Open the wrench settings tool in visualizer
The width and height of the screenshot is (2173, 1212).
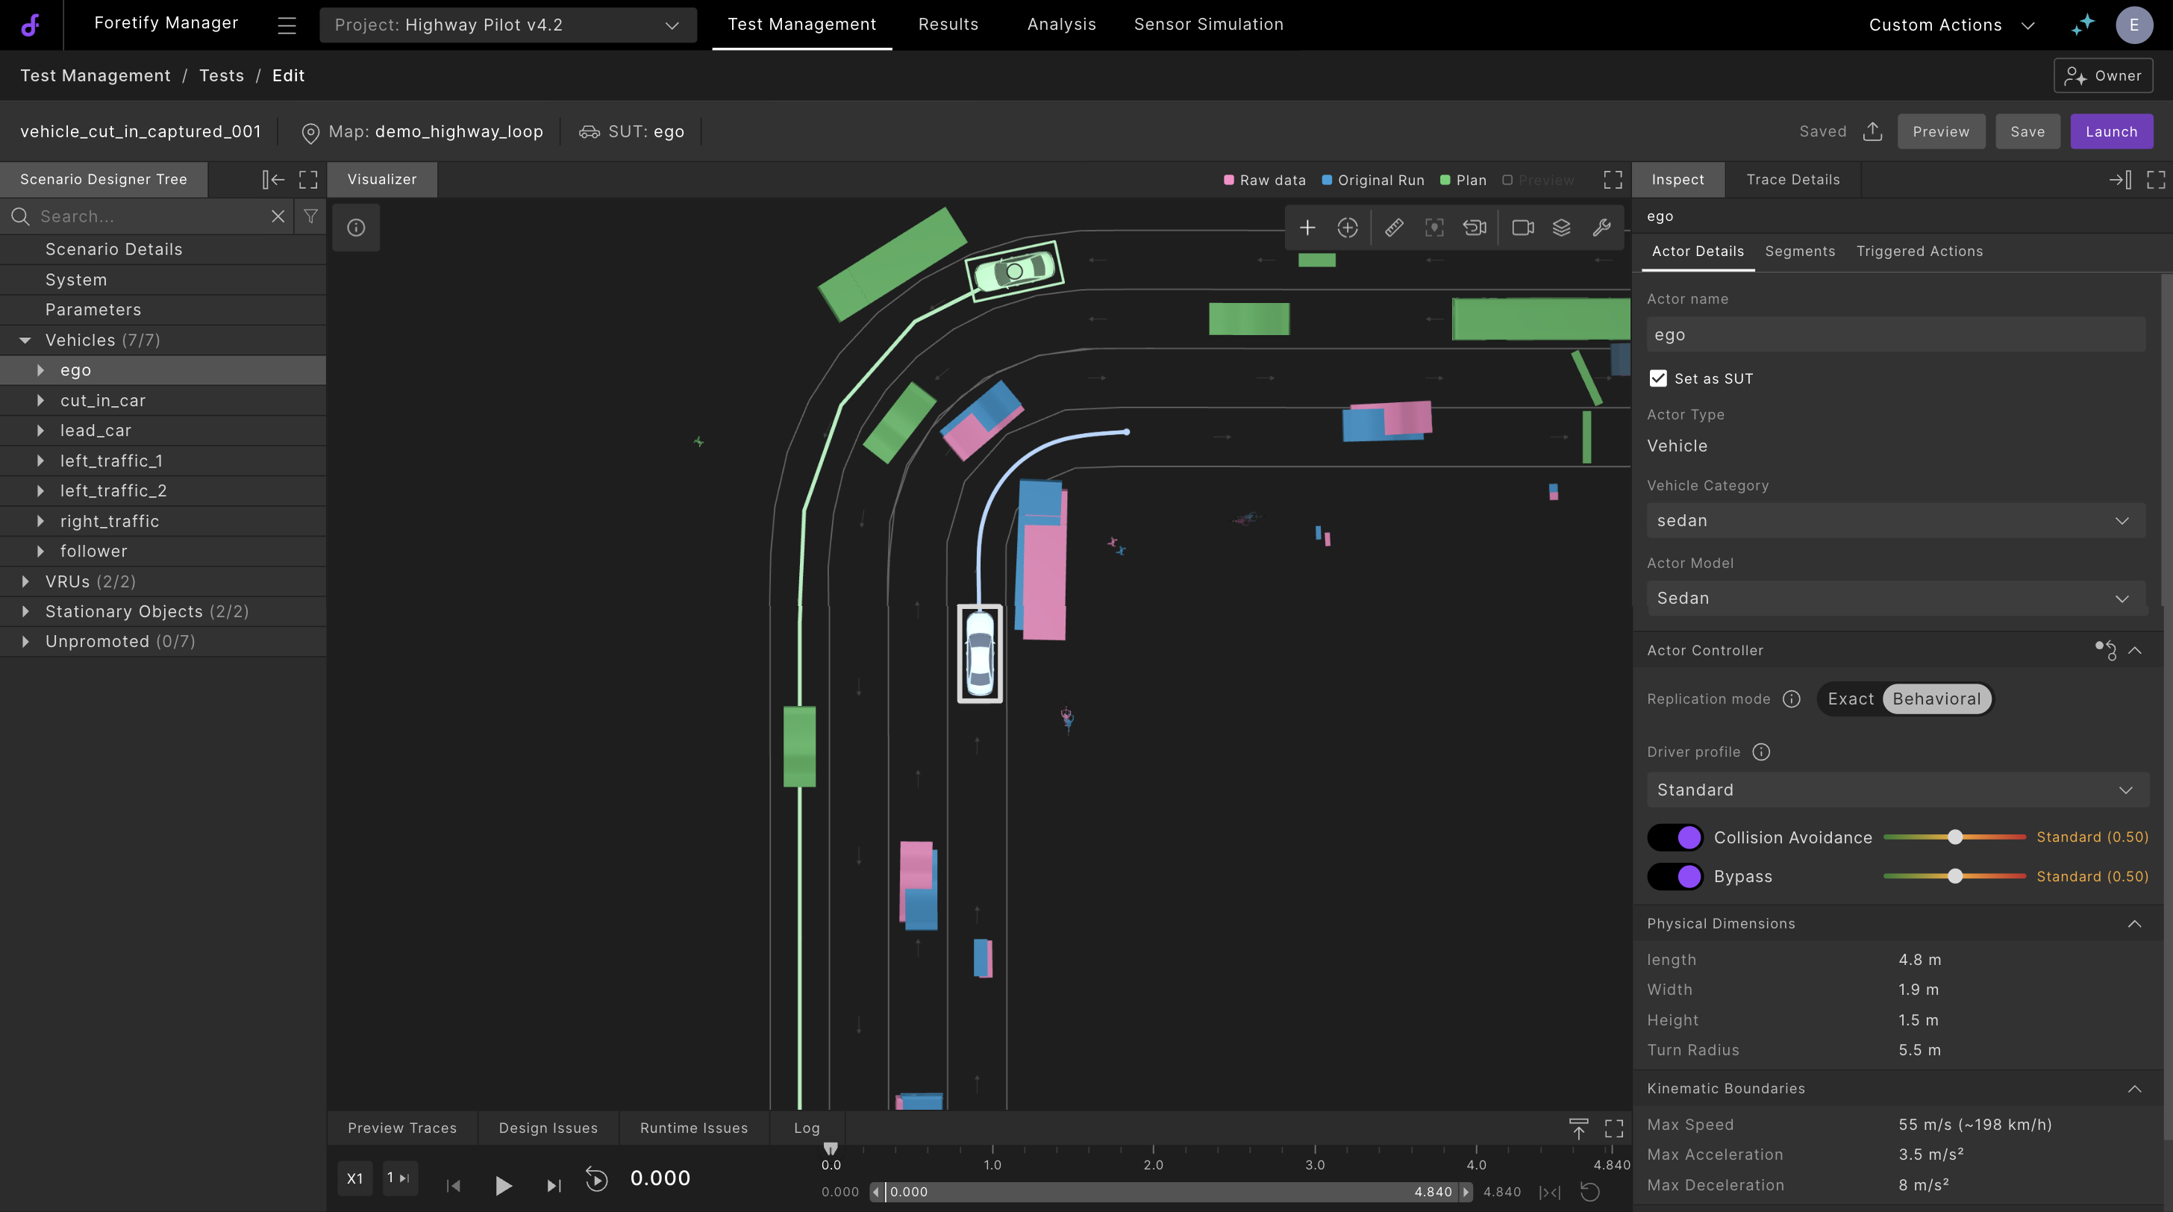pos(1601,228)
